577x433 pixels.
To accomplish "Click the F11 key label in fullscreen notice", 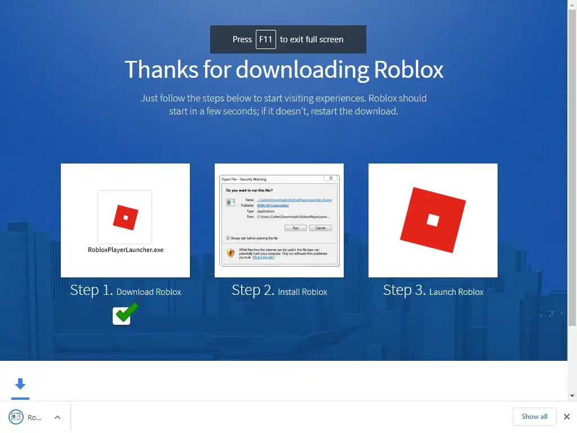I will (266, 39).
